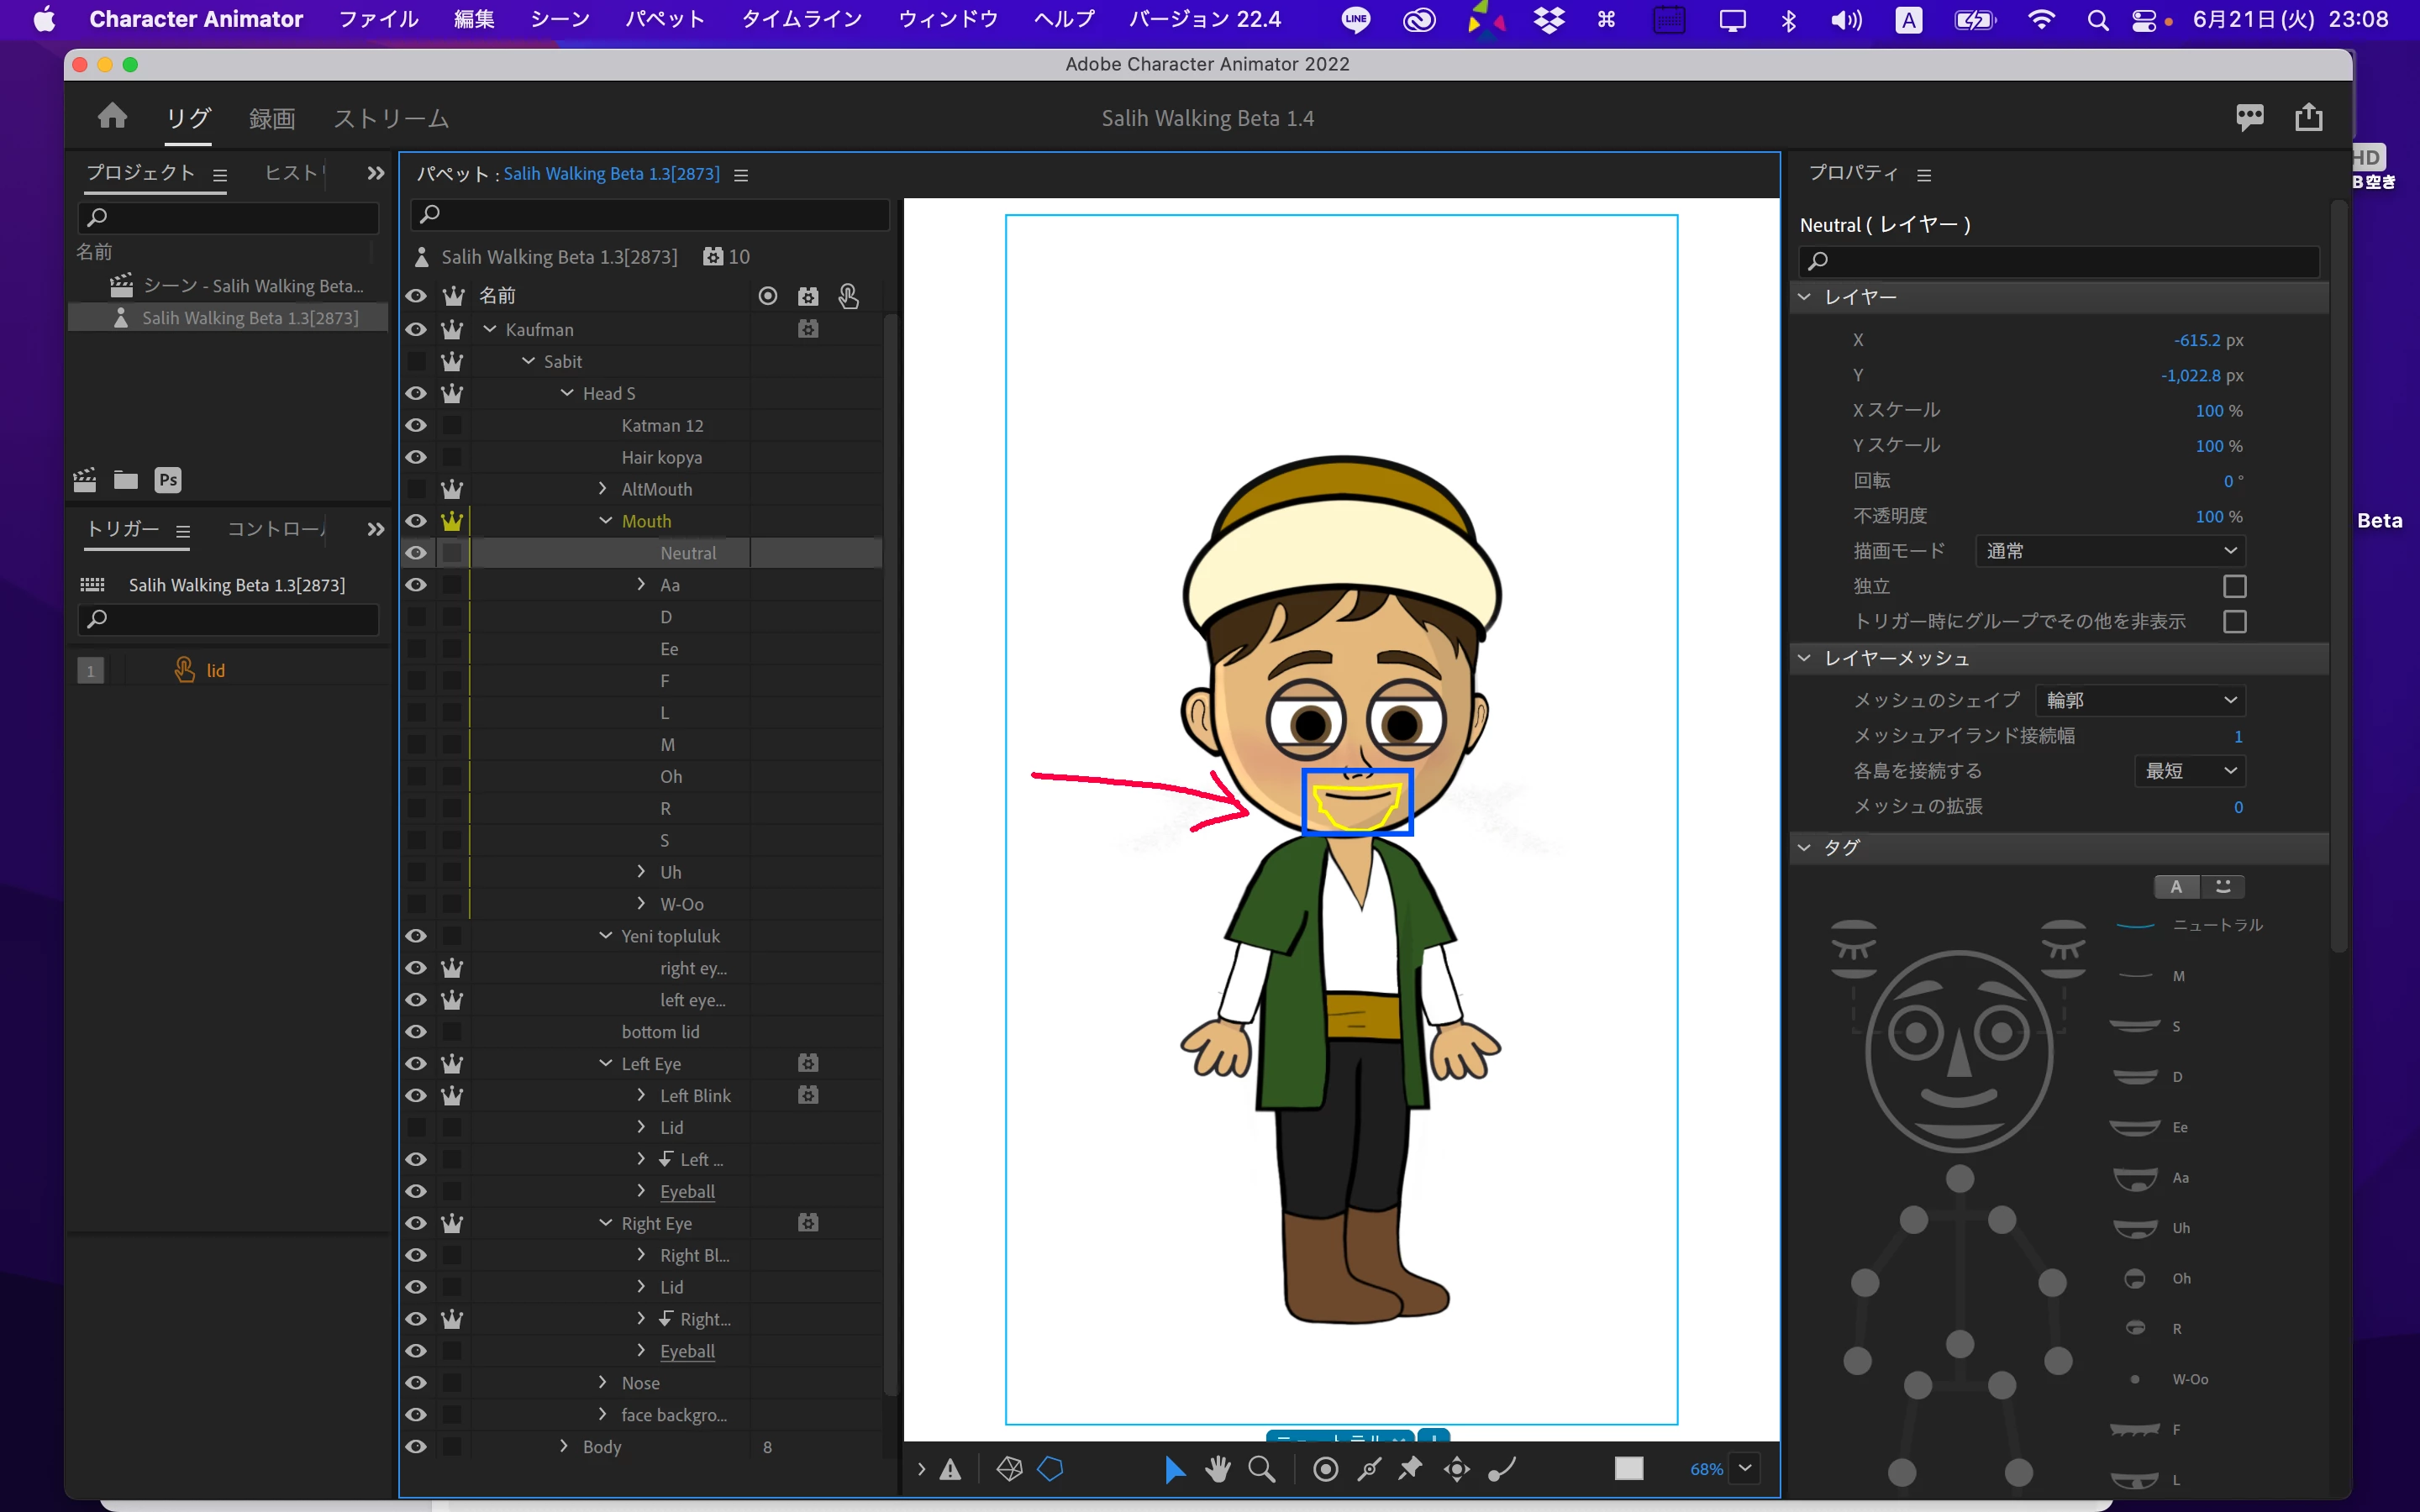Select the lid trigger entry
Image resolution: width=2420 pixels, height=1512 pixels.
pos(215,670)
